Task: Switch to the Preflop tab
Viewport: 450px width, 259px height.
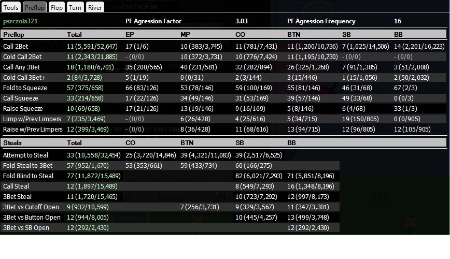Action: (34, 7)
